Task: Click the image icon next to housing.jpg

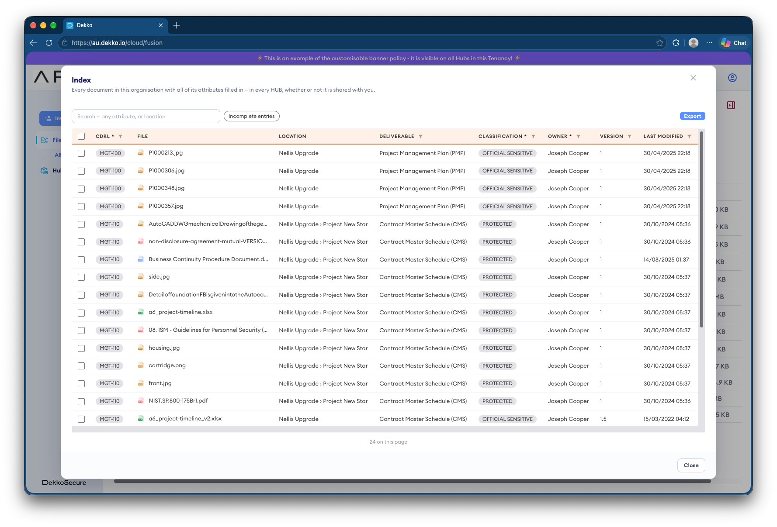Action: click(x=141, y=348)
